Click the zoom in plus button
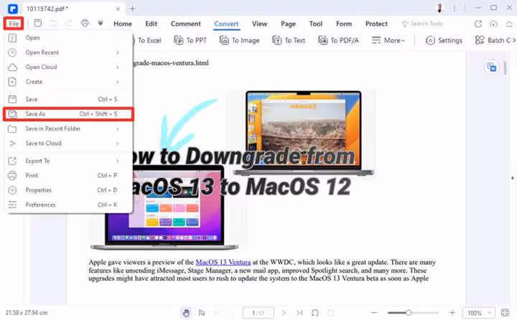The image size is (517, 320). tap(452, 313)
